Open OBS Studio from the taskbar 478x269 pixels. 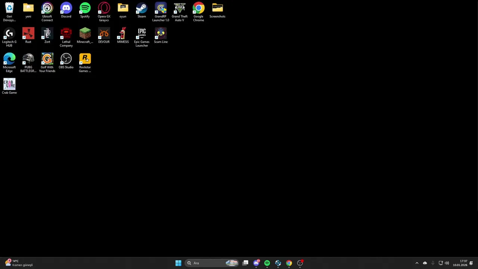[x=300, y=263]
